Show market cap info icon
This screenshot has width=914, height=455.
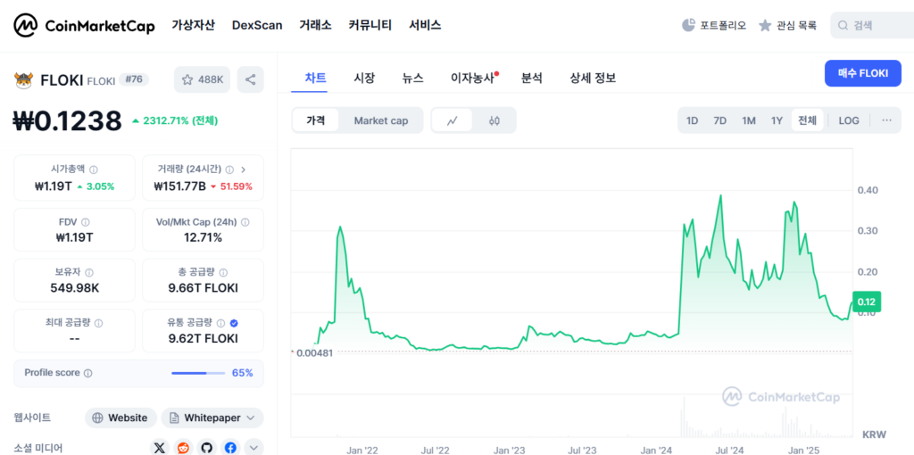[93, 170]
